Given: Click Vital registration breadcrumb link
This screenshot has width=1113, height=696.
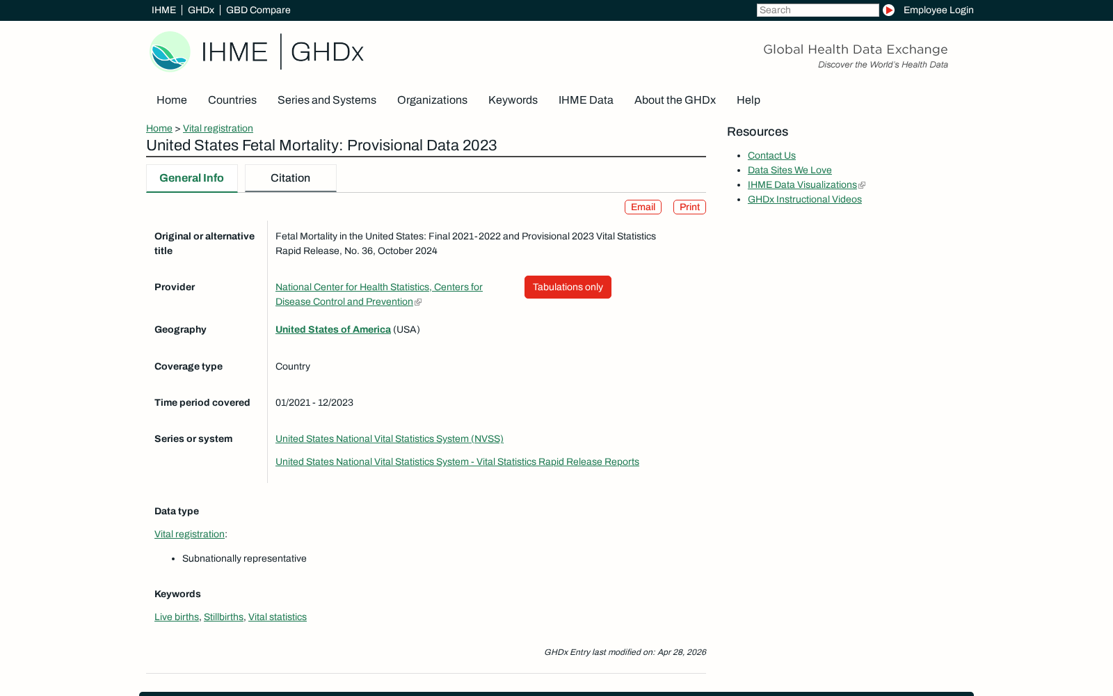Looking at the screenshot, I should click(218, 128).
